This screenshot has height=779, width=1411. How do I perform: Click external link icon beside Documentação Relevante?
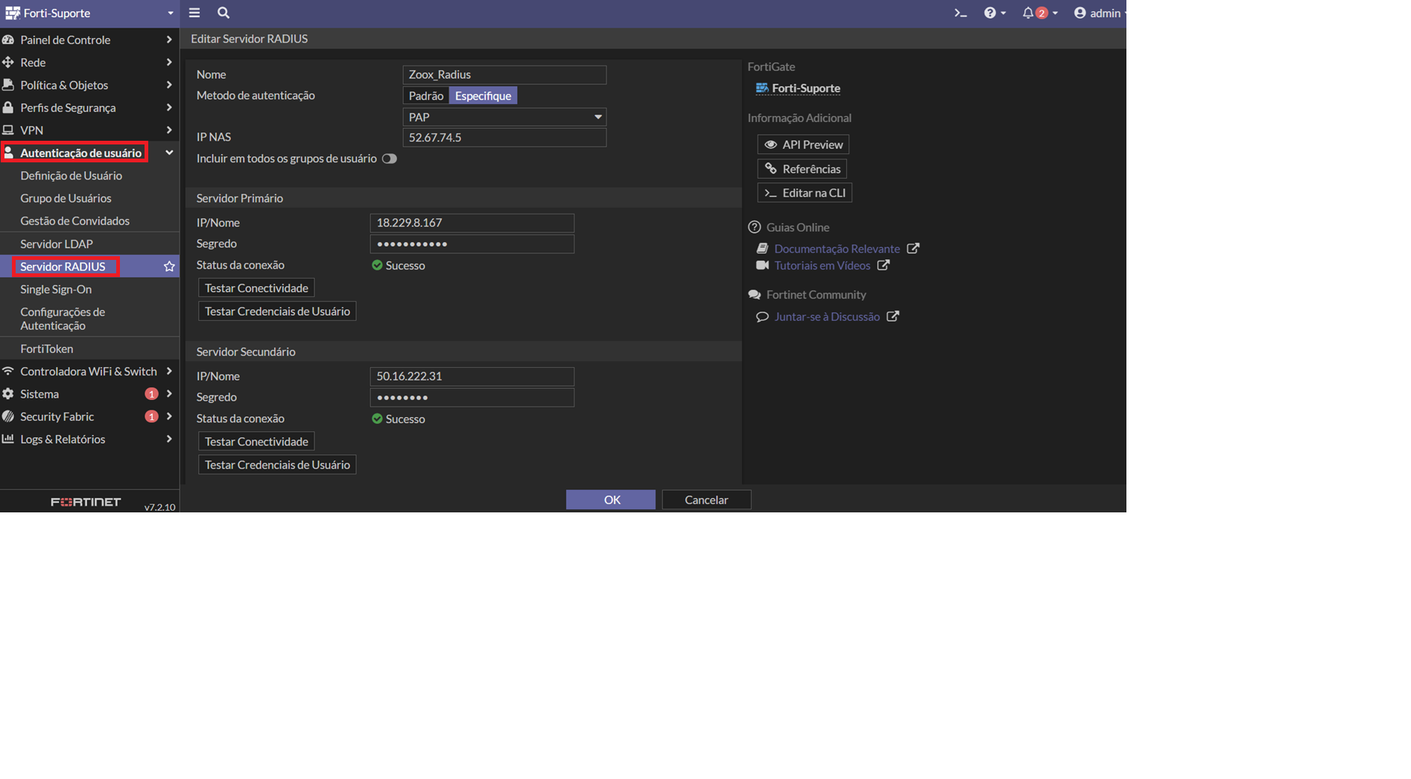point(913,249)
